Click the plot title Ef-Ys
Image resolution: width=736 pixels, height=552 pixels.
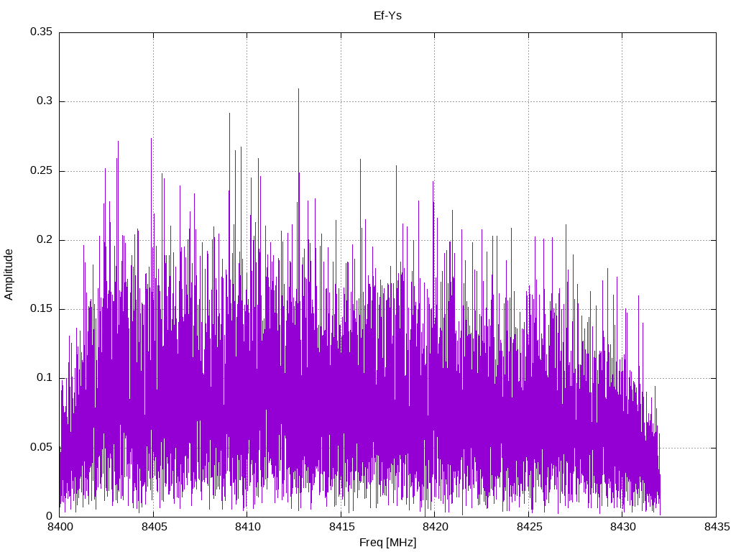tap(387, 15)
